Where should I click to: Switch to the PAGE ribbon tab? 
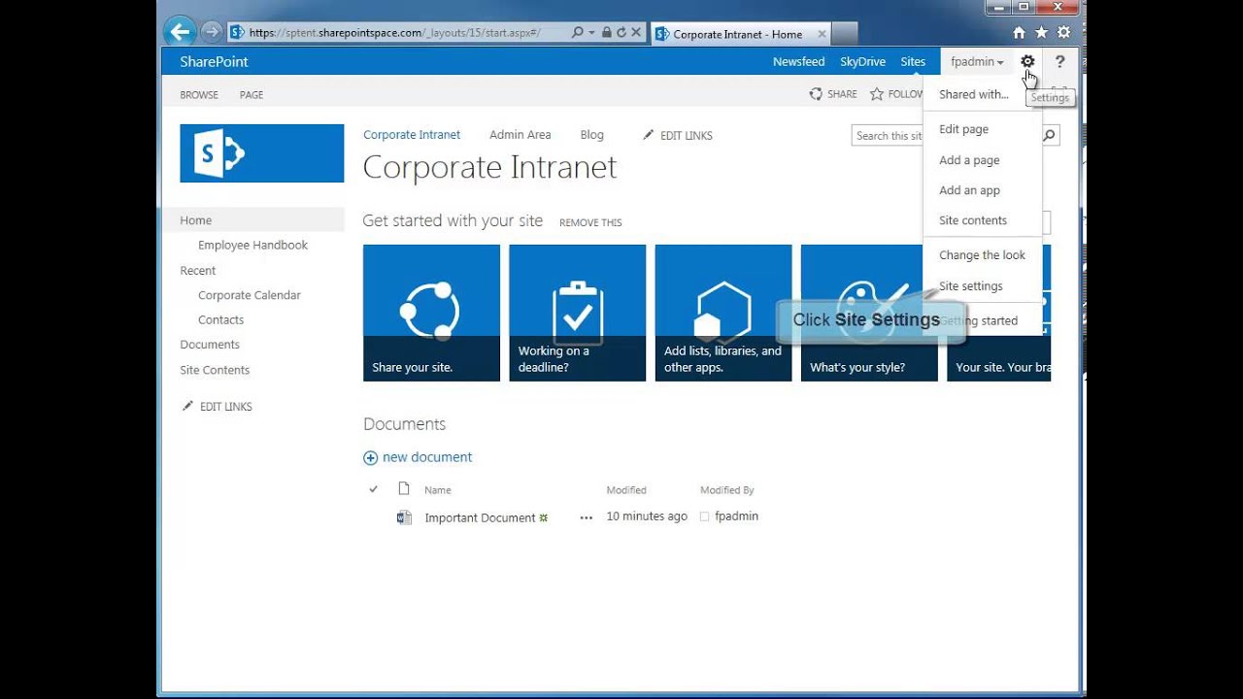(x=252, y=95)
